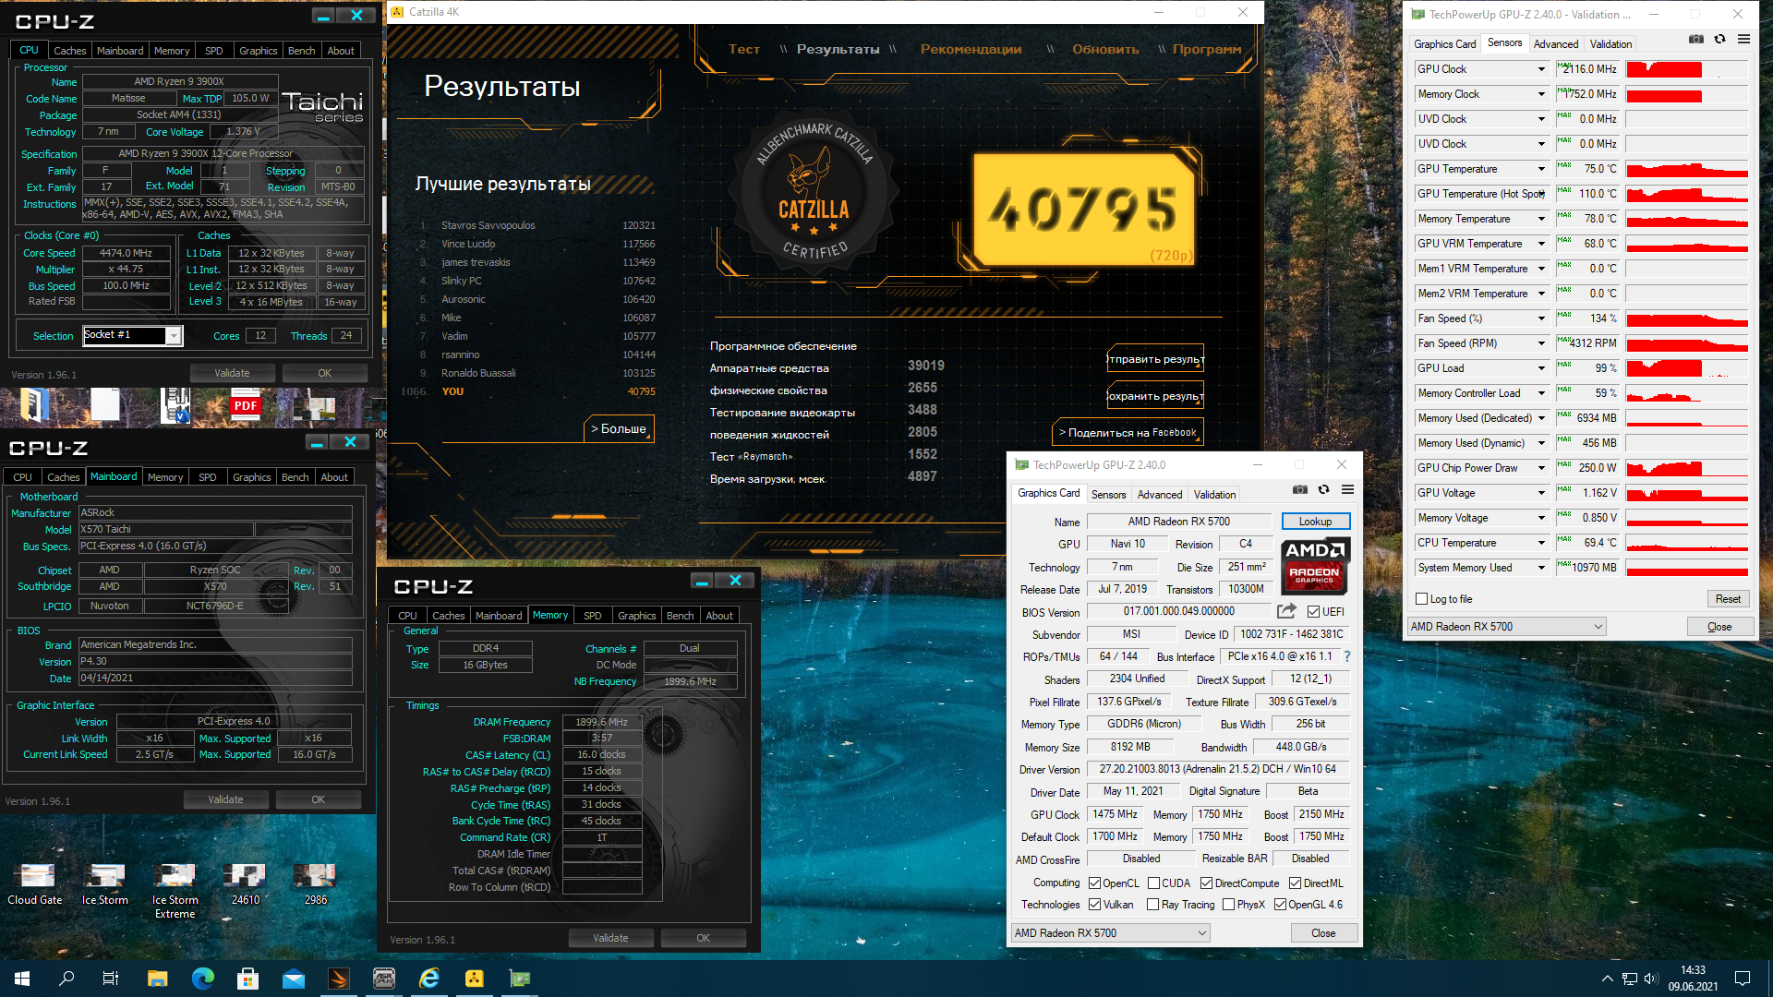Open taskbar search
This screenshot has width=1773, height=997.
click(66, 979)
